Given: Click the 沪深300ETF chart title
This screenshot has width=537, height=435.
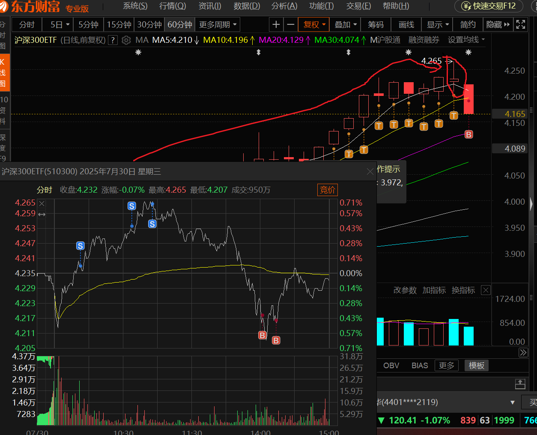Looking at the screenshot, I should pos(36,40).
